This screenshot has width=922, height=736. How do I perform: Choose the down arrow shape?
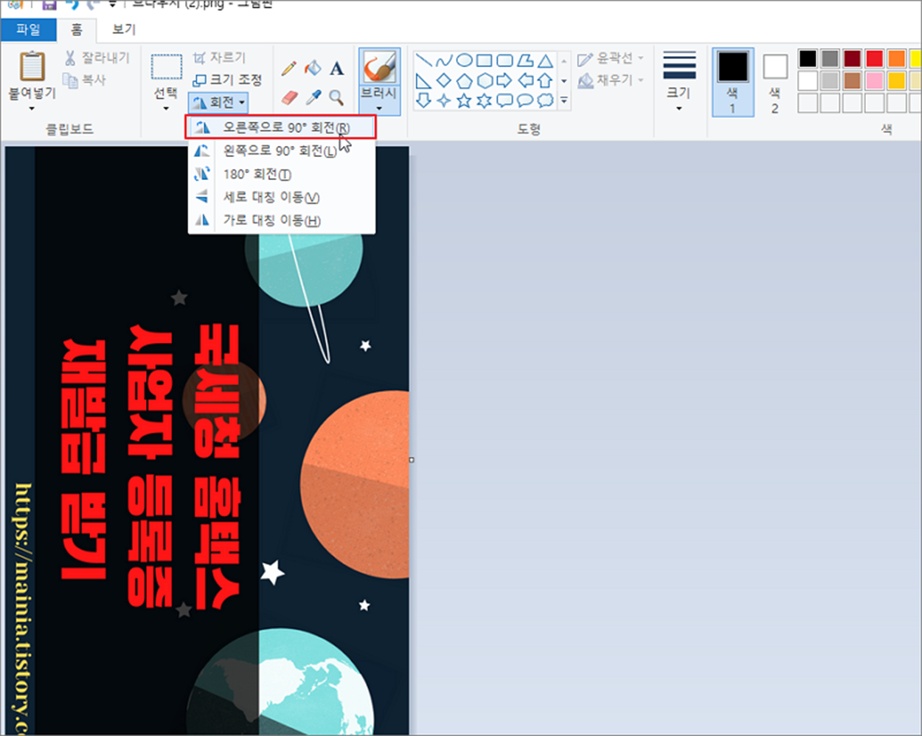pos(423,100)
